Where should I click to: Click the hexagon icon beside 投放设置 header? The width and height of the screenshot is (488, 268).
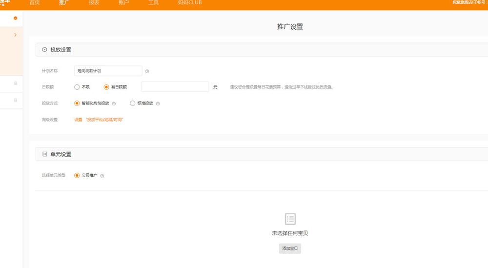tap(44, 50)
